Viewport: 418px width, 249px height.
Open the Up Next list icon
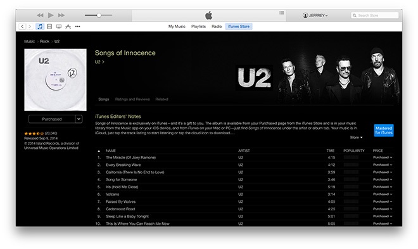pos(281,13)
